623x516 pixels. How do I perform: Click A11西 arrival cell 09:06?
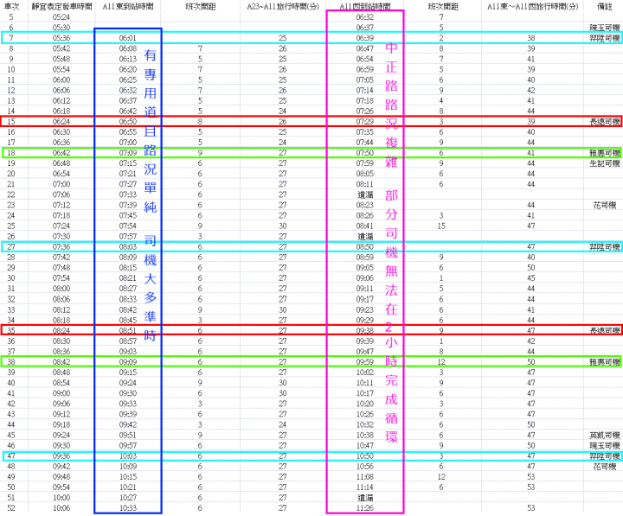(365, 278)
